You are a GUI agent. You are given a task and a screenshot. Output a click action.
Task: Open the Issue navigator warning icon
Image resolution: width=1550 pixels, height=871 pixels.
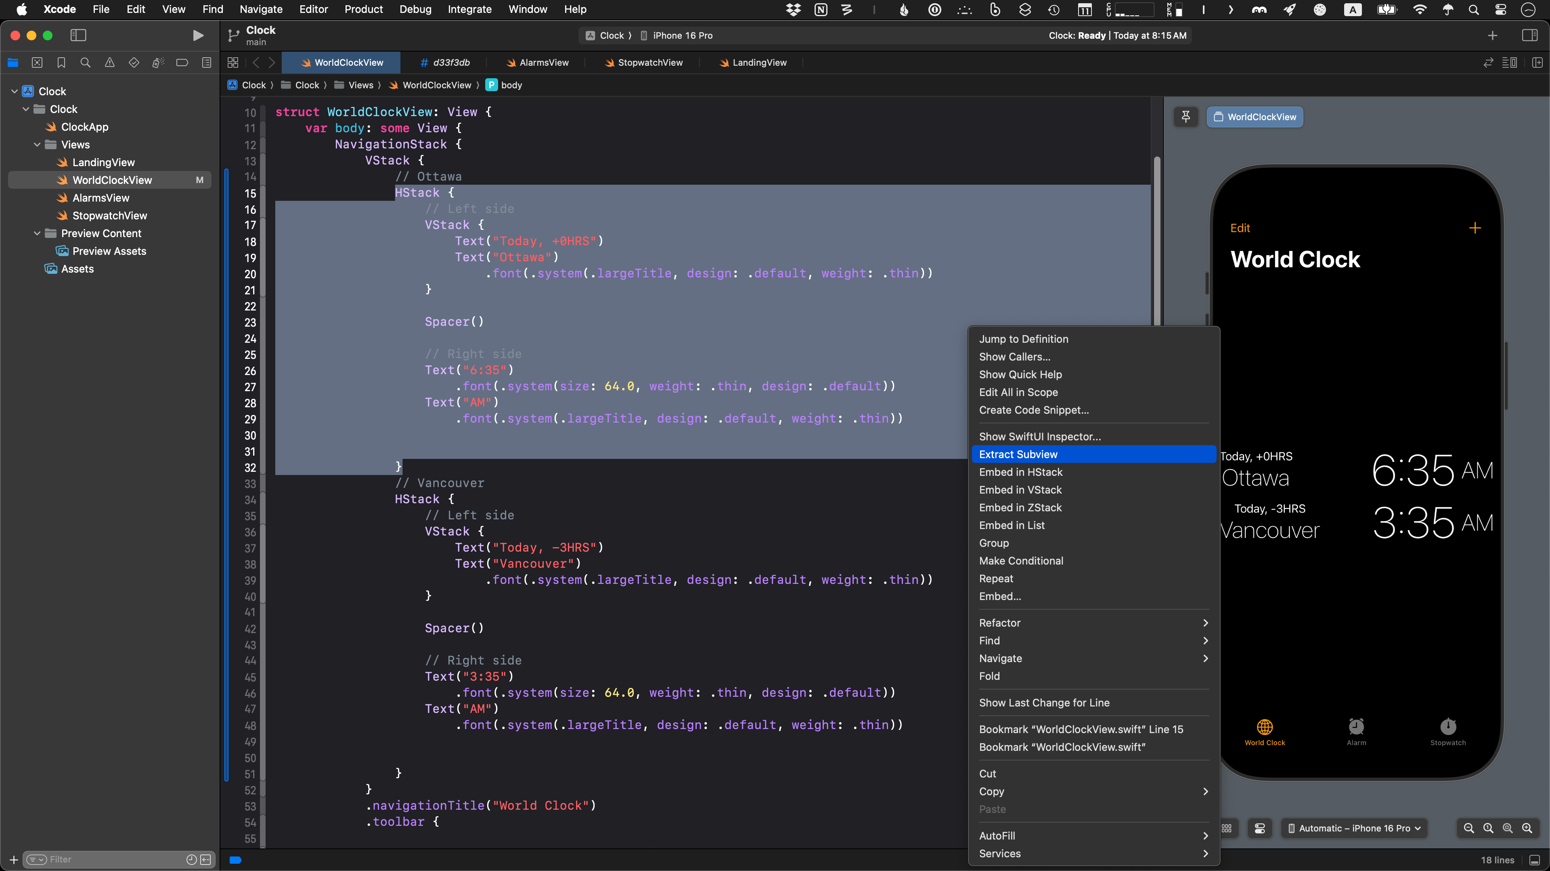[109, 63]
